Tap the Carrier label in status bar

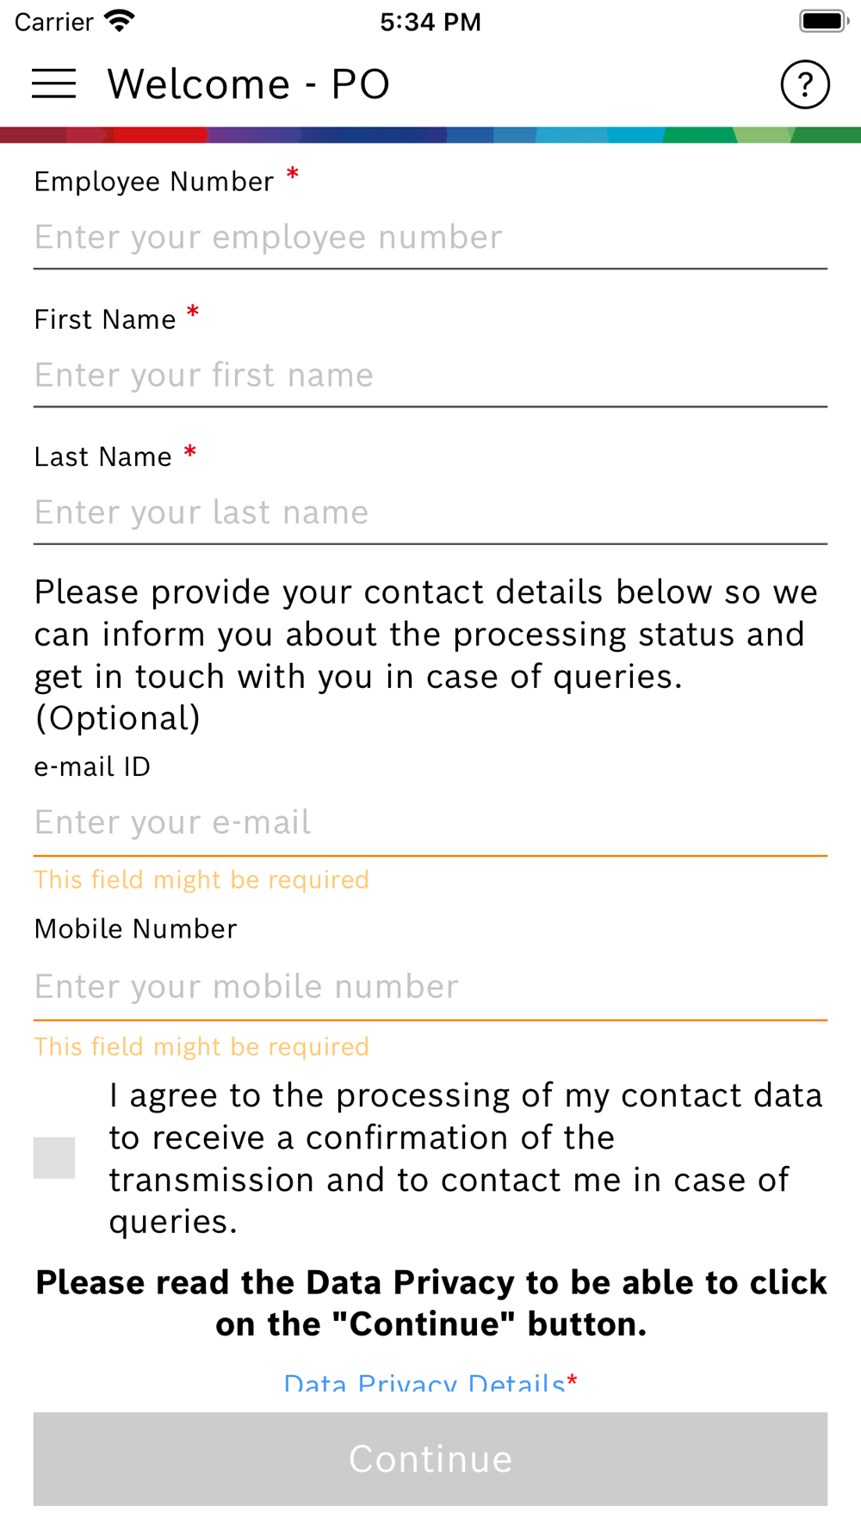53,22
